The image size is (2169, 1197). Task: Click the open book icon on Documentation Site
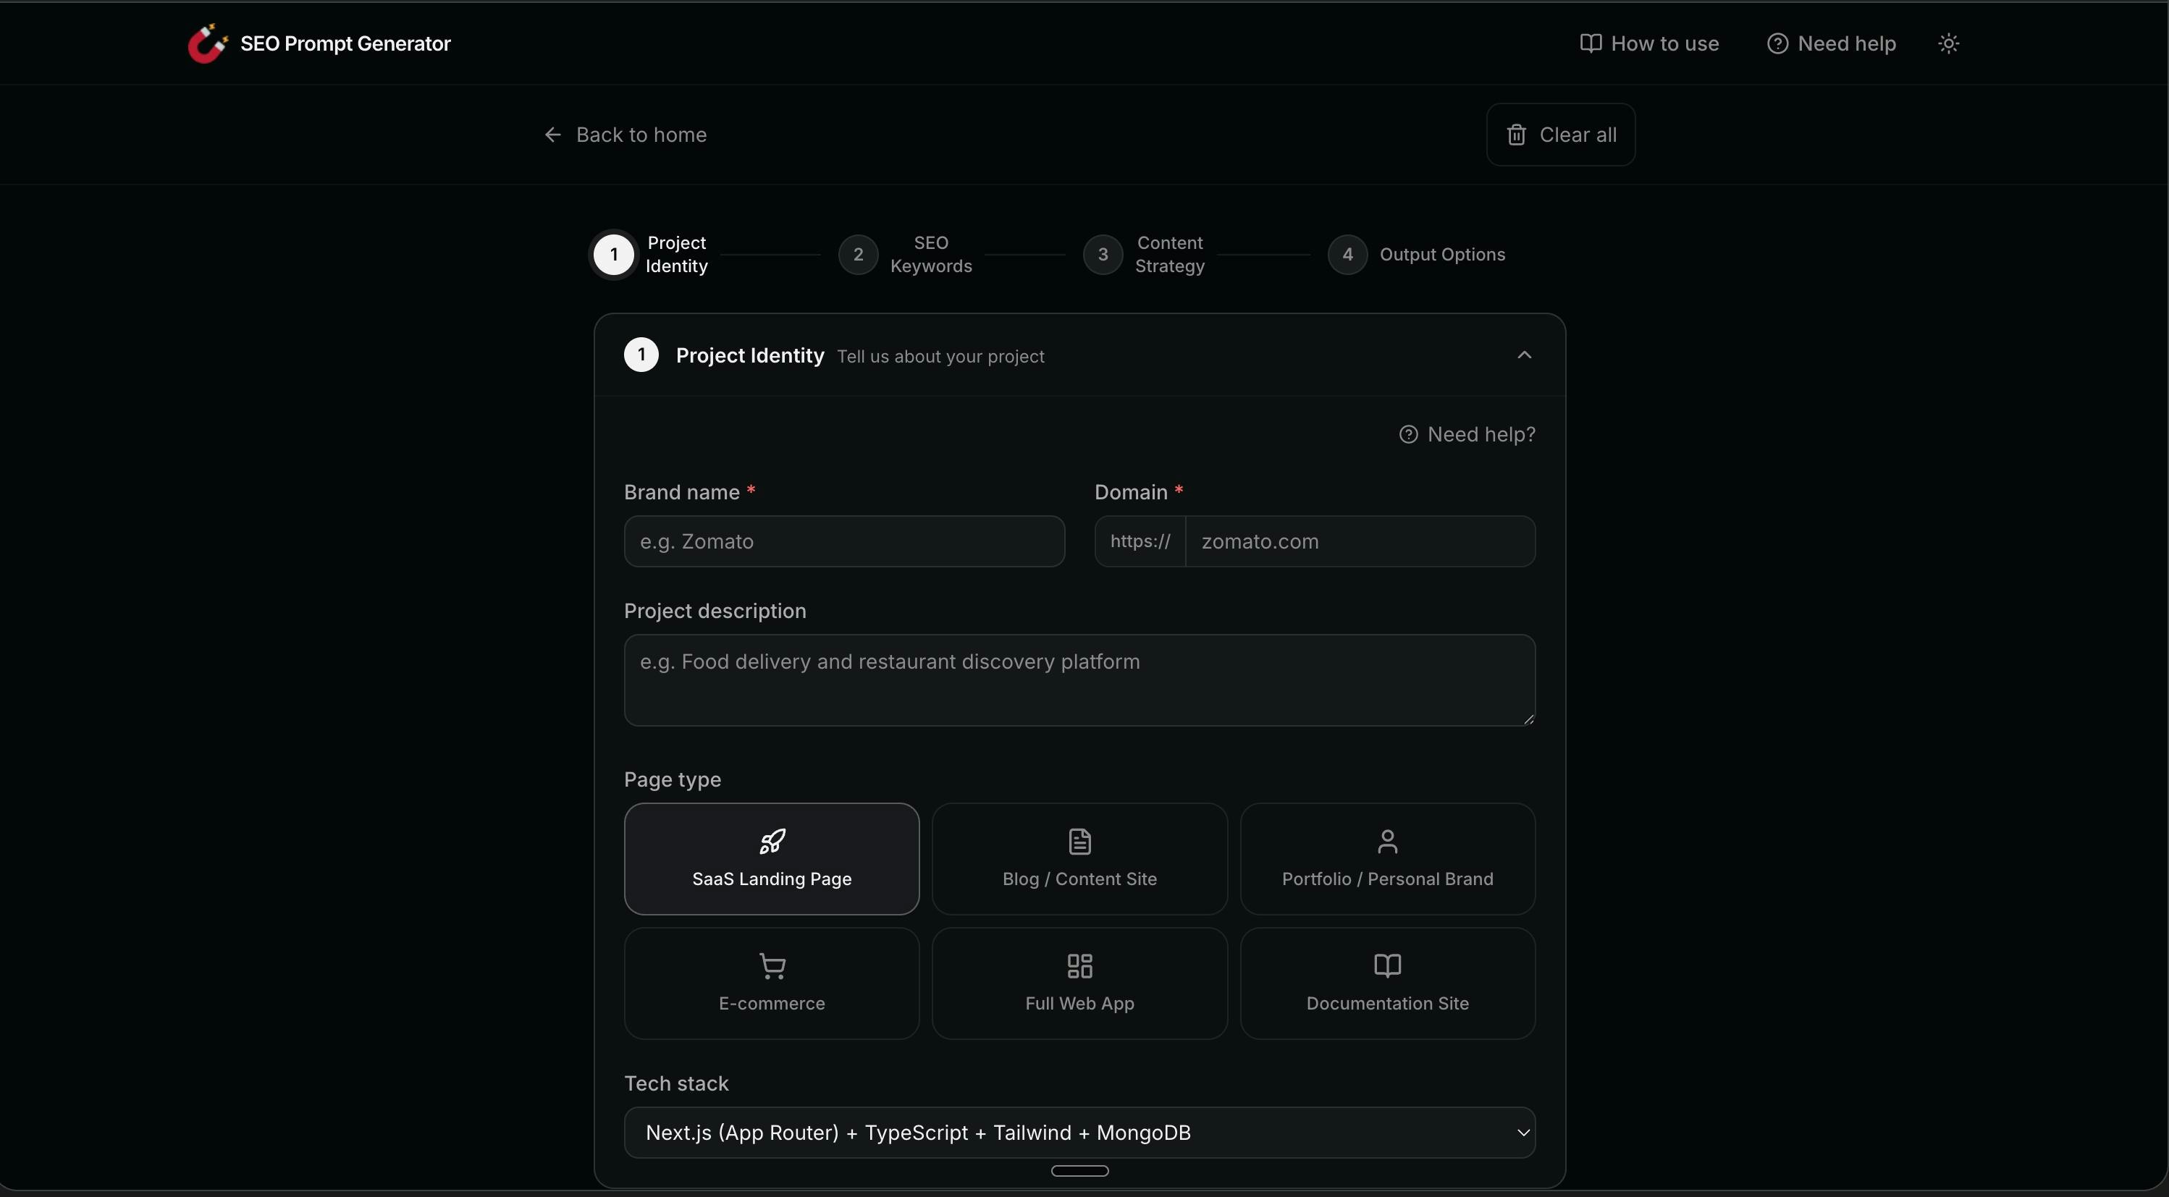point(1387,965)
